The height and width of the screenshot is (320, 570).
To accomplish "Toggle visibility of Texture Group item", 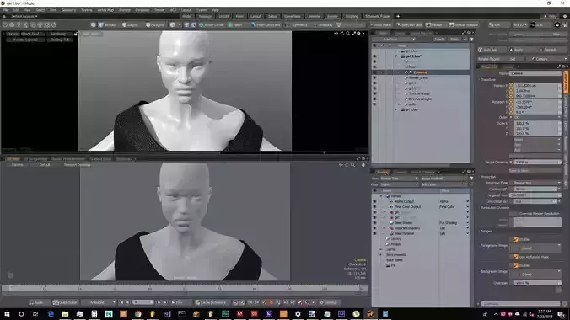I will (374, 93).
